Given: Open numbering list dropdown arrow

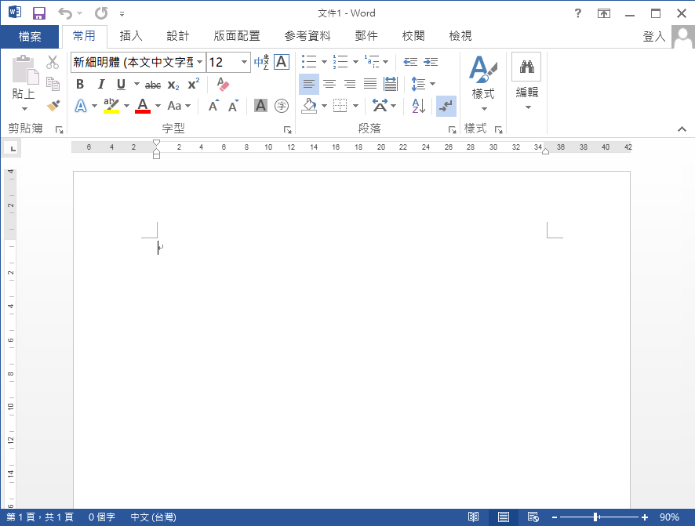Looking at the screenshot, I should click(x=355, y=62).
